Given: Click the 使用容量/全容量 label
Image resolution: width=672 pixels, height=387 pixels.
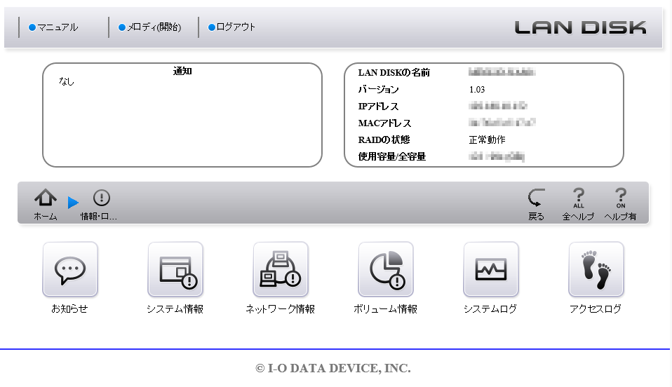Looking at the screenshot, I should click(x=392, y=156).
